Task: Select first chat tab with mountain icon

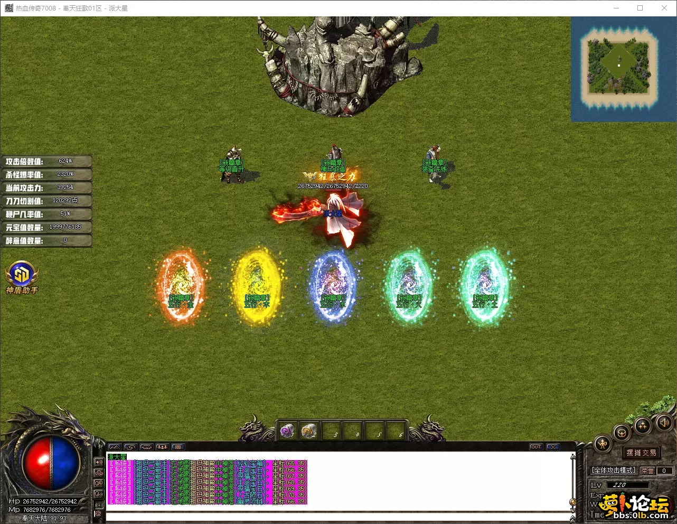Action: [115, 447]
